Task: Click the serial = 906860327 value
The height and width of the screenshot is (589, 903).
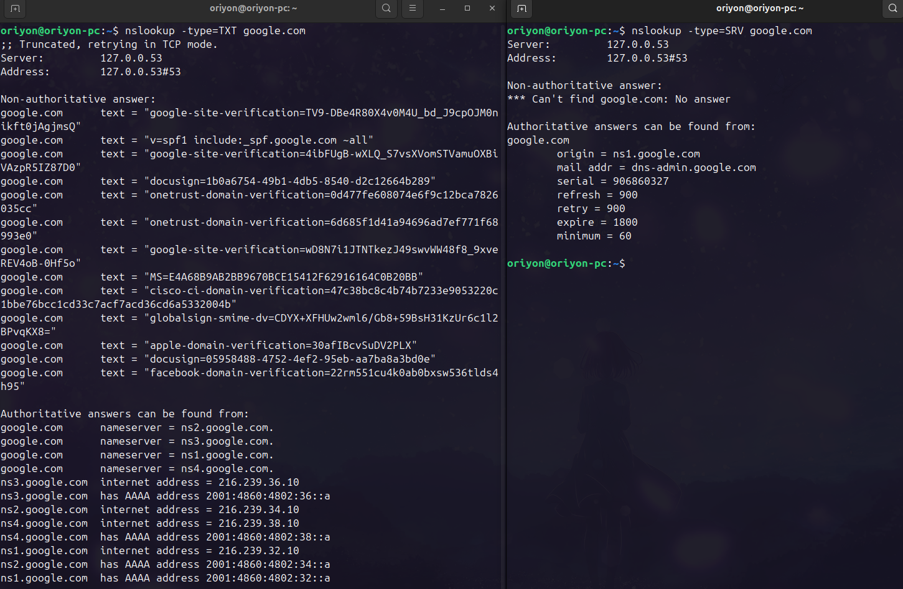Action: pyautogui.click(x=641, y=181)
